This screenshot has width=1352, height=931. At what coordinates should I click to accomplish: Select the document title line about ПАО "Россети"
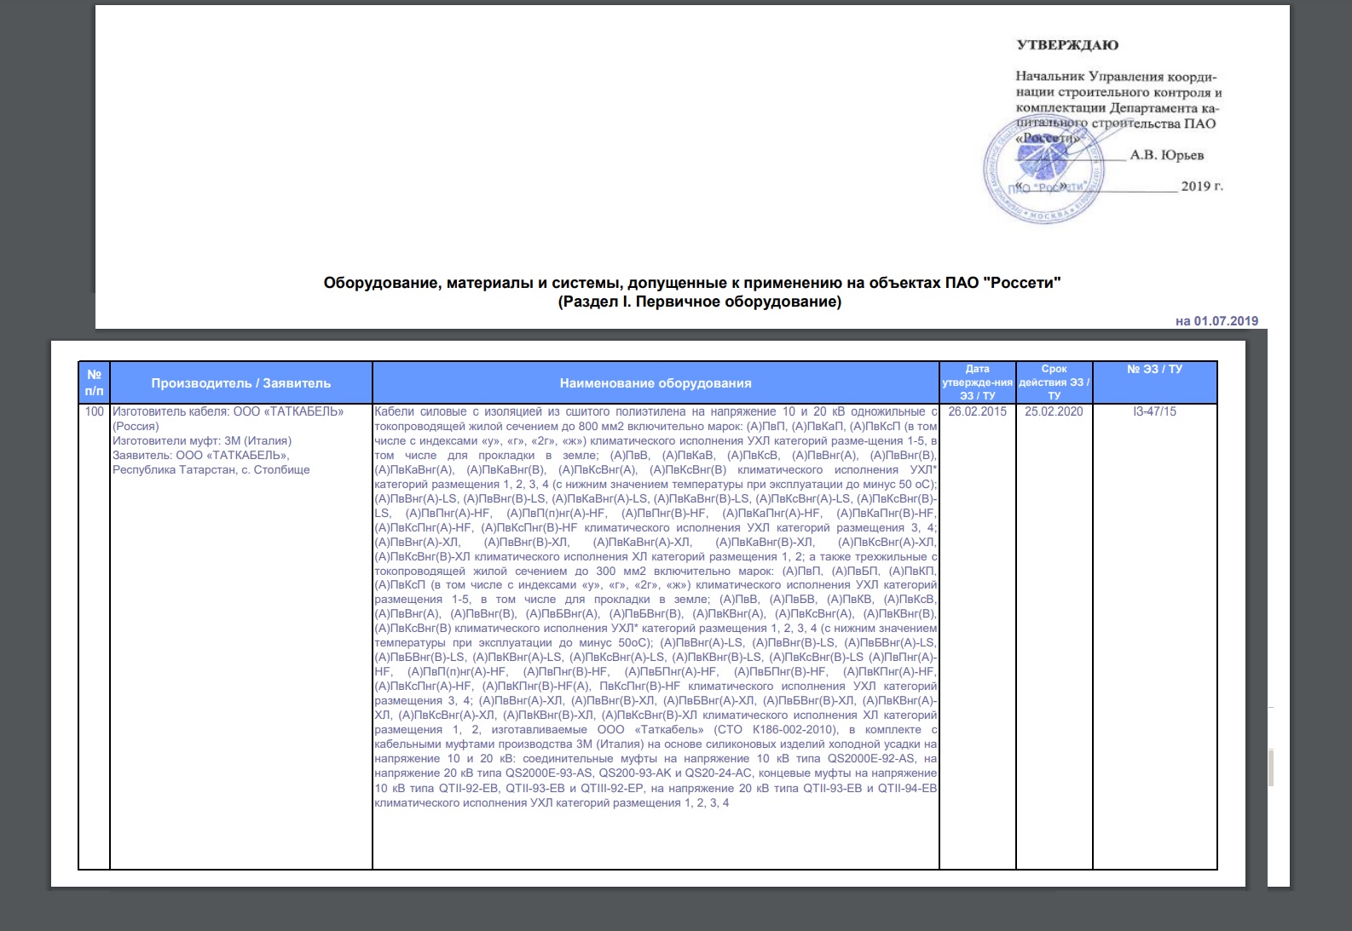[x=692, y=283]
